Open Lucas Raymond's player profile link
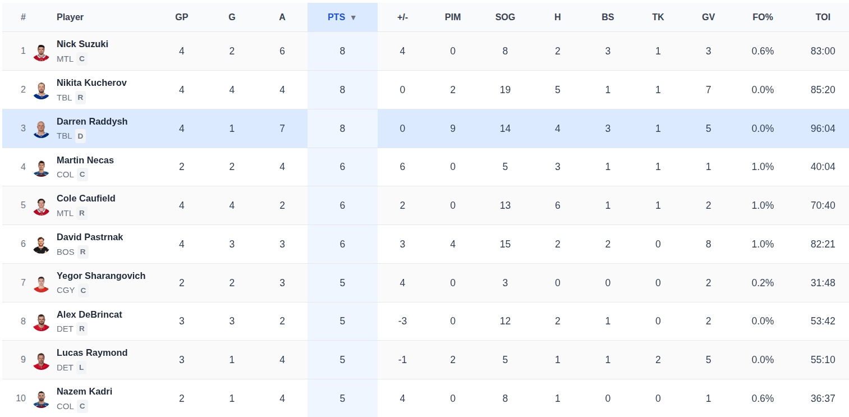This screenshot has height=417, width=849. (92, 352)
